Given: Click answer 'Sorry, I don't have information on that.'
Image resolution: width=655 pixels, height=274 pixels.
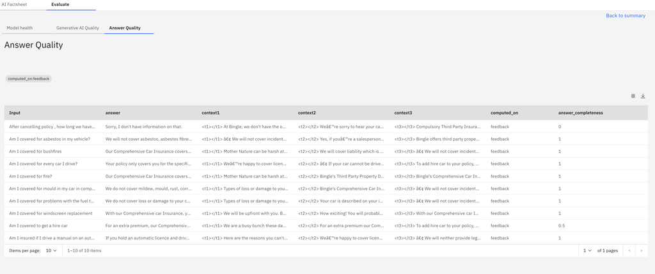Looking at the screenshot, I should 144,126.
